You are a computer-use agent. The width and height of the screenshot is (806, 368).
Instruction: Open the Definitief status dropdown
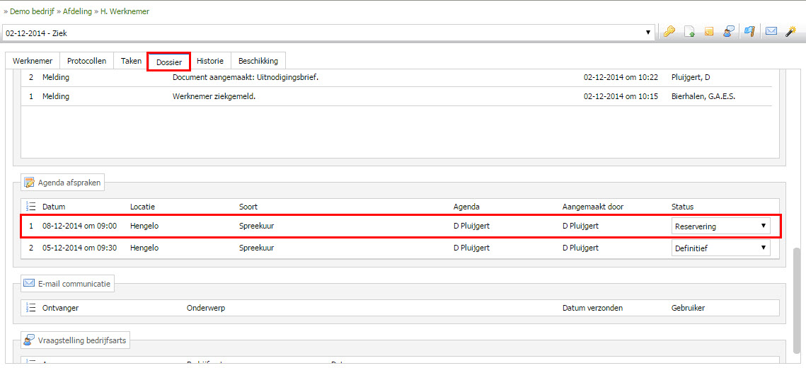point(720,248)
